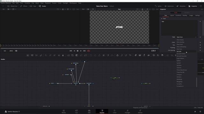The height and width of the screenshot is (114, 204).
Task: Open the Deliver page
Action: 140,111
